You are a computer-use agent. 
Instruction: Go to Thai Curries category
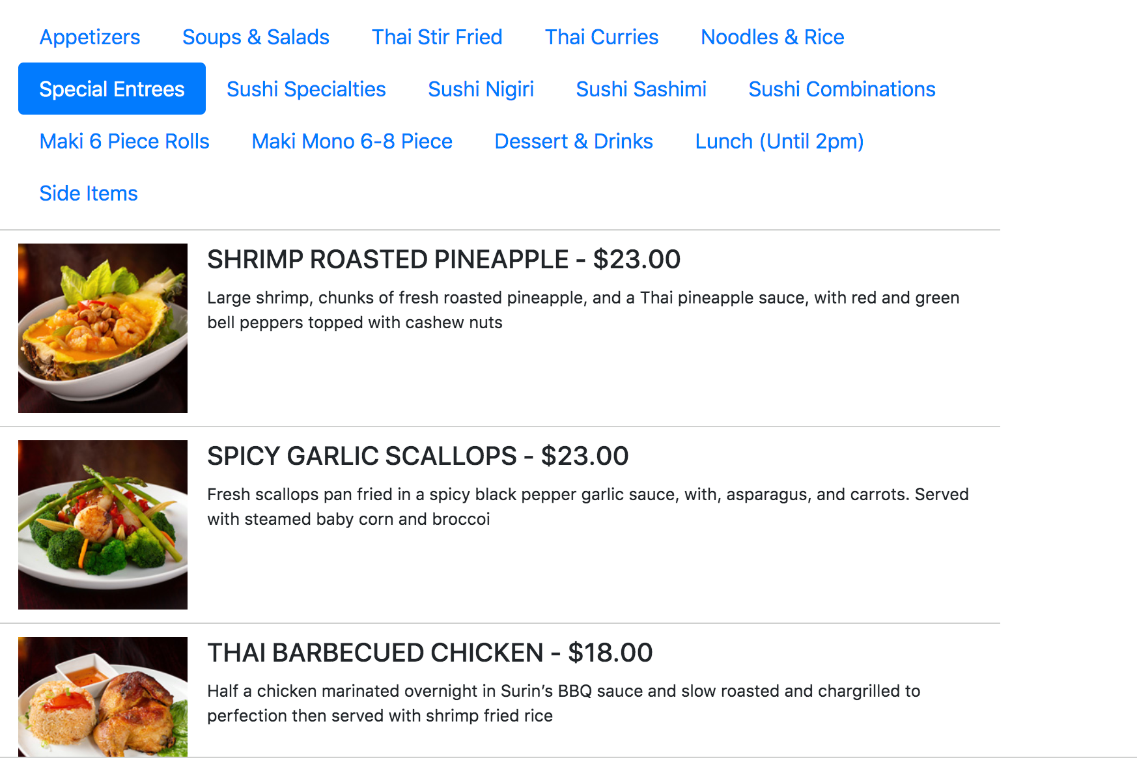coord(601,37)
